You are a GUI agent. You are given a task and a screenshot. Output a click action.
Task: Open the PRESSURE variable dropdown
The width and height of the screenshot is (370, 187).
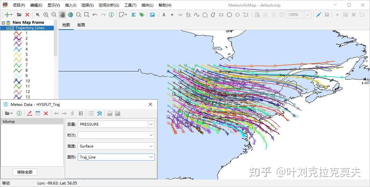coord(151,124)
